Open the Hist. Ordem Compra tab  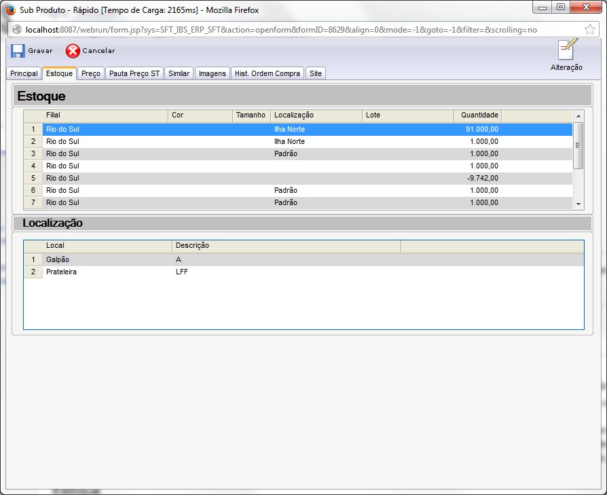(x=268, y=73)
